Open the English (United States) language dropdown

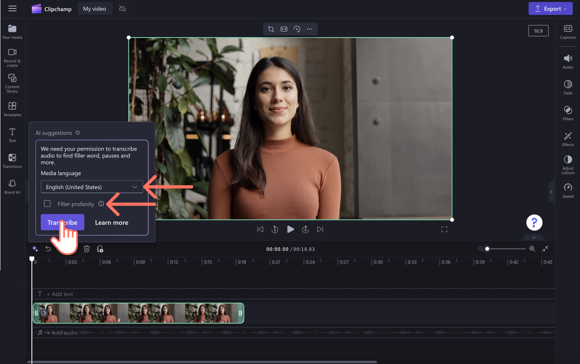point(92,187)
